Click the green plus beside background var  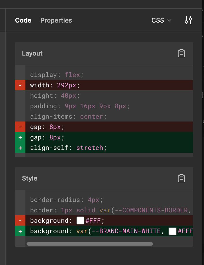coord(20,231)
